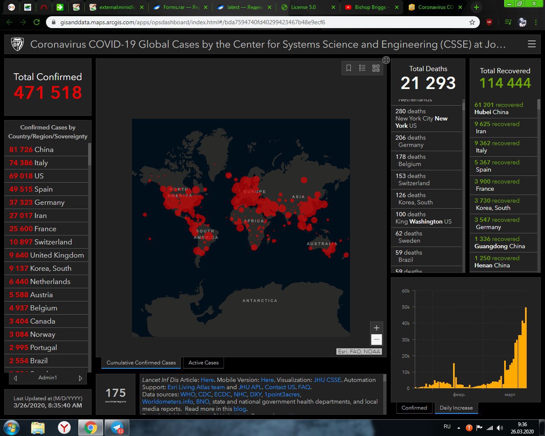Open the 1point3acres link
The image size is (545, 436).
coord(282,394)
